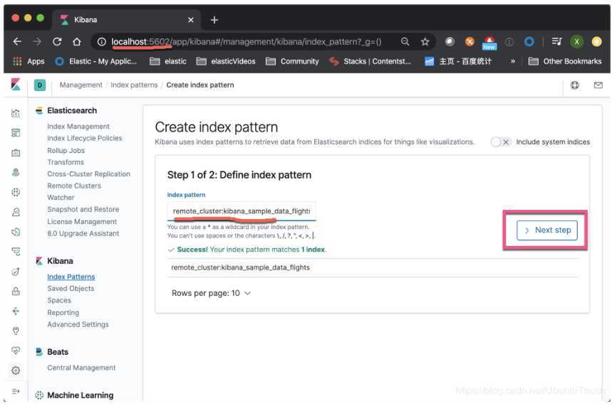Open the Community bookmarks folder
The height and width of the screenshot is (409, 612).
(x=292, y=61)
